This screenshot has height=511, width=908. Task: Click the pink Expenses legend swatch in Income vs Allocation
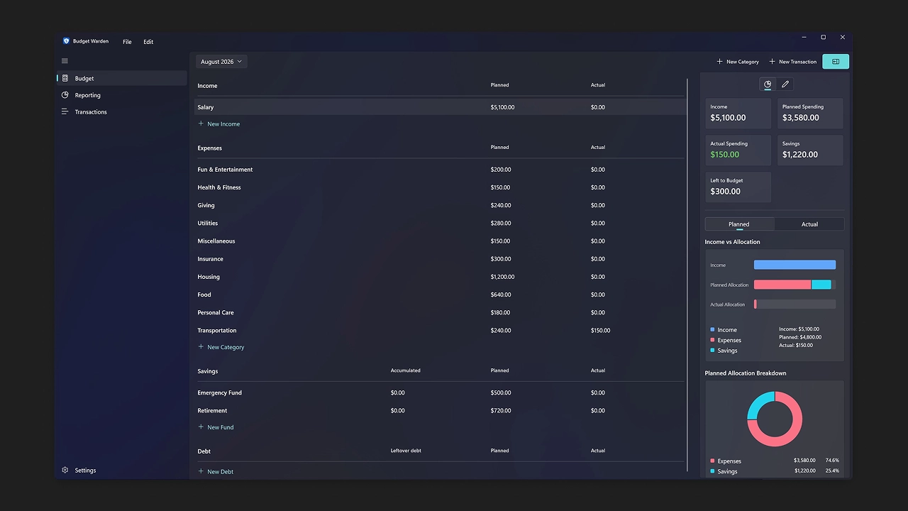[x=712, y=340]
